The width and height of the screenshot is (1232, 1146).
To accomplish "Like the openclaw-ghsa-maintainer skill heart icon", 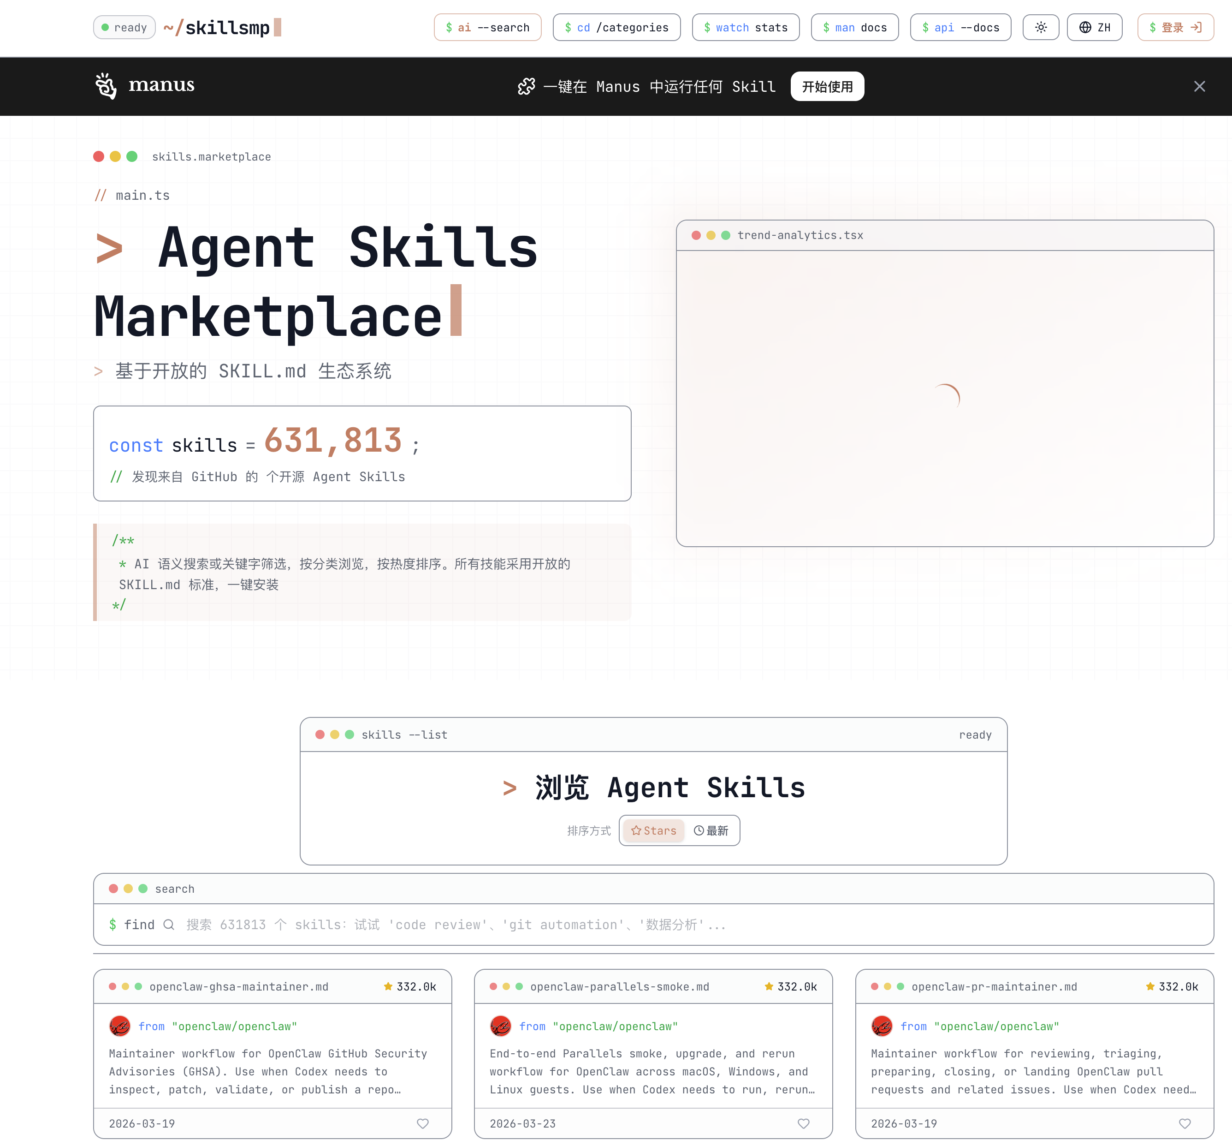I will [423, 1124].
